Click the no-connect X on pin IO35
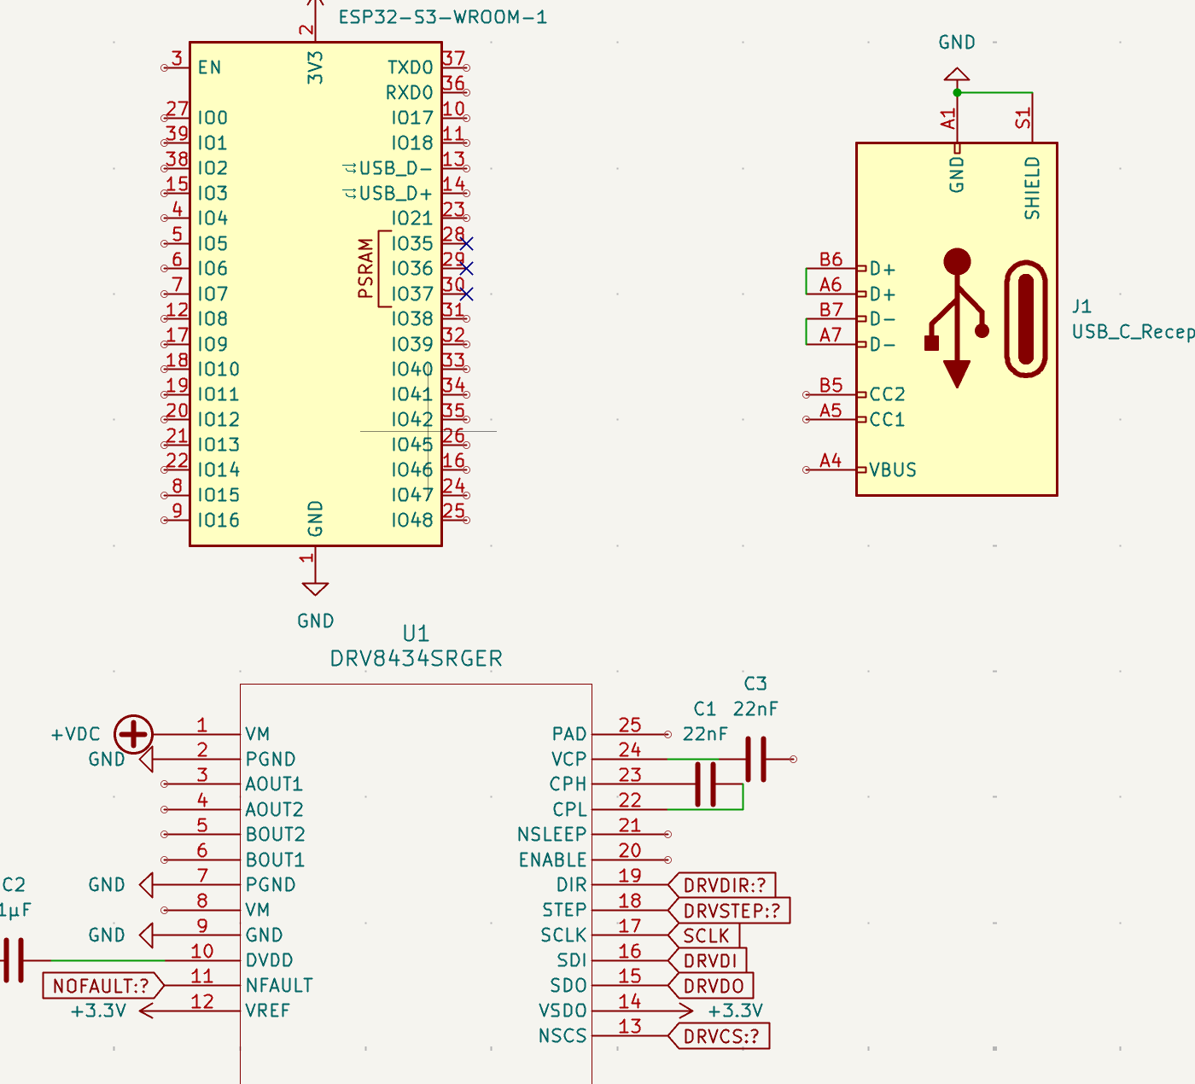The width and height of the screenshot is (1195, 1084). (465, 243)
